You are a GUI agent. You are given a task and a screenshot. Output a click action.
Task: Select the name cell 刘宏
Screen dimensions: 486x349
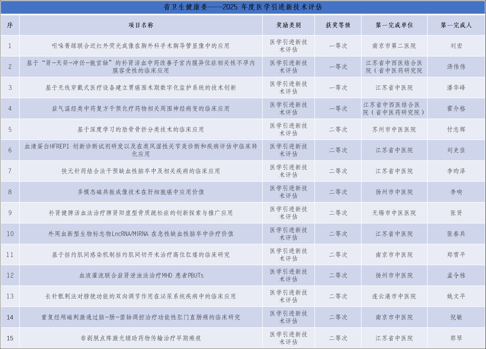(456, 46)
